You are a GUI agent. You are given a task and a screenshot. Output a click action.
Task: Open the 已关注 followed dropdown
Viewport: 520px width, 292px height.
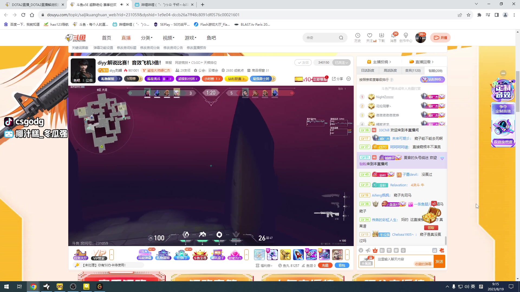click(341, 62)
